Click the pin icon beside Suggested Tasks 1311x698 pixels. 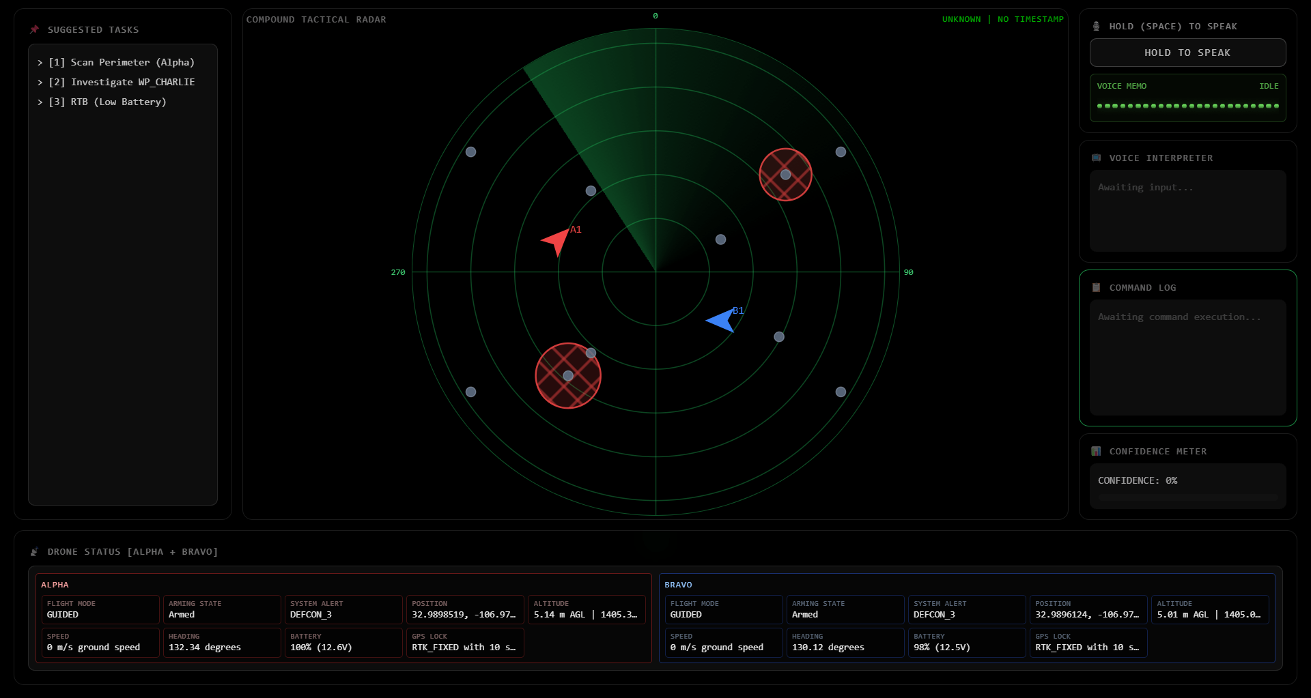click(x=34, y=29)
